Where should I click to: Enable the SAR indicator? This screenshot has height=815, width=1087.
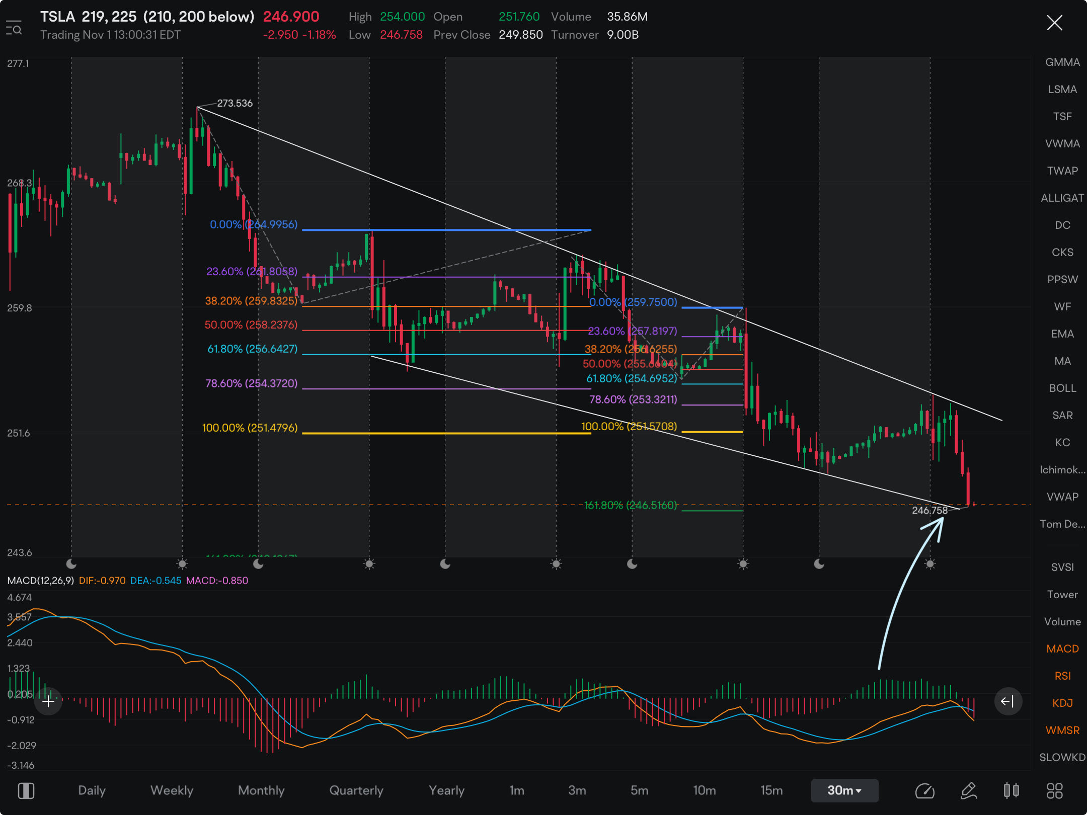pyautogui.click(x=1062, y=416)
